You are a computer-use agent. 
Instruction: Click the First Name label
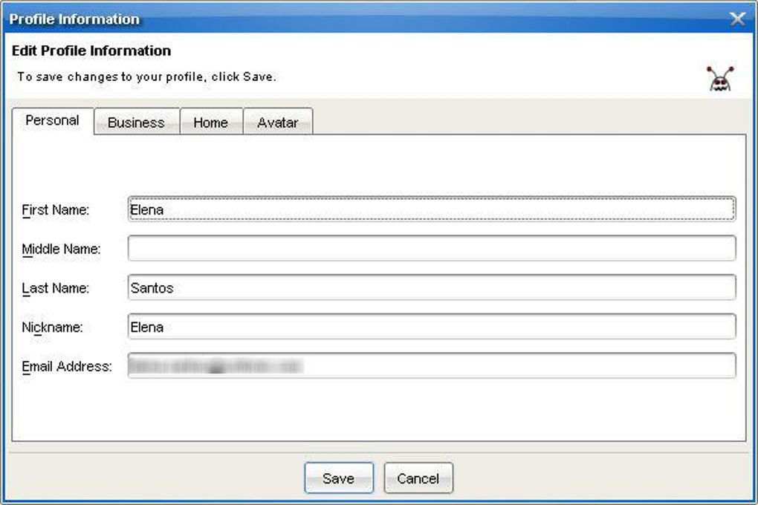pyautogui.click(x=56, y=210)
